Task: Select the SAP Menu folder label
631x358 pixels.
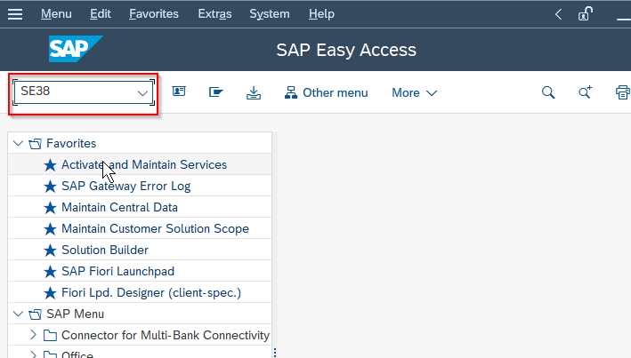Action: tap(76, 314)
